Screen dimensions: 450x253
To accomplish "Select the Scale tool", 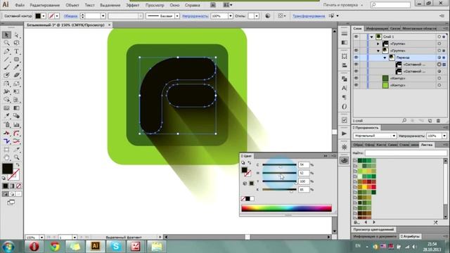I will 16,84.
